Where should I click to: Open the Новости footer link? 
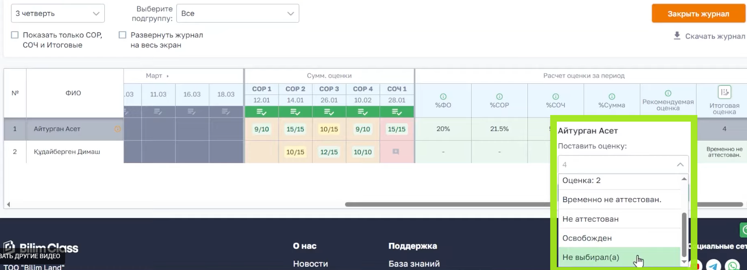(310, 264)
